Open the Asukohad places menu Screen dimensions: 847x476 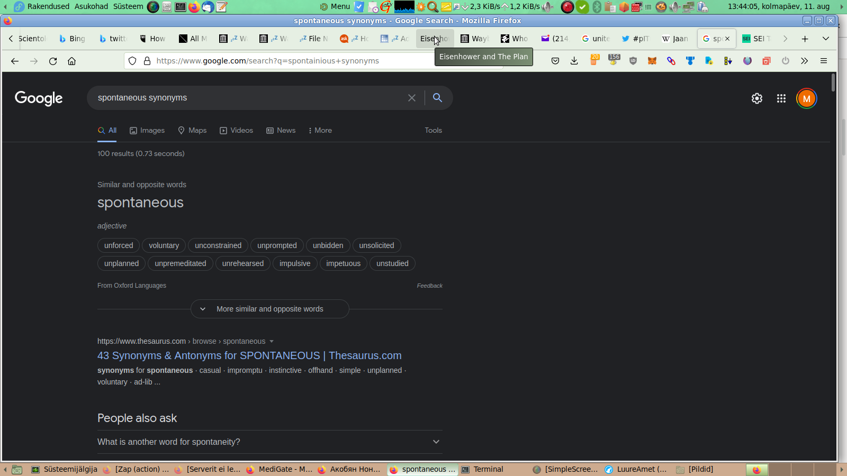click(x=91, y=6)
